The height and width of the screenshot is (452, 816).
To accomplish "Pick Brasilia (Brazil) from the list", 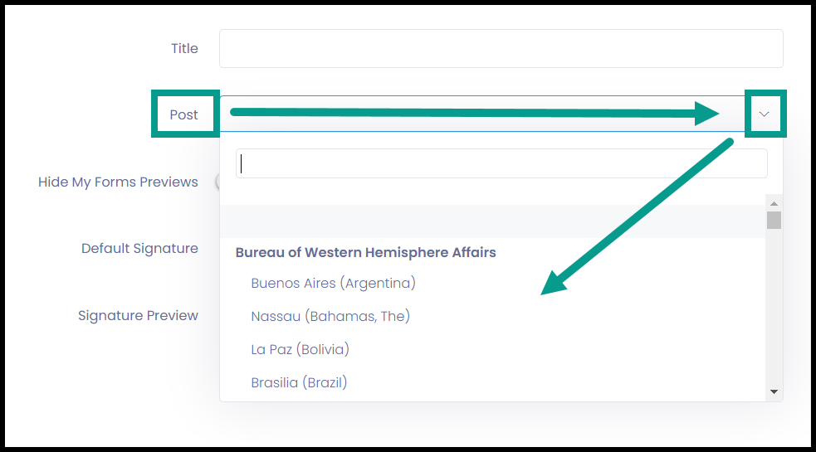I will click(299, 382).
